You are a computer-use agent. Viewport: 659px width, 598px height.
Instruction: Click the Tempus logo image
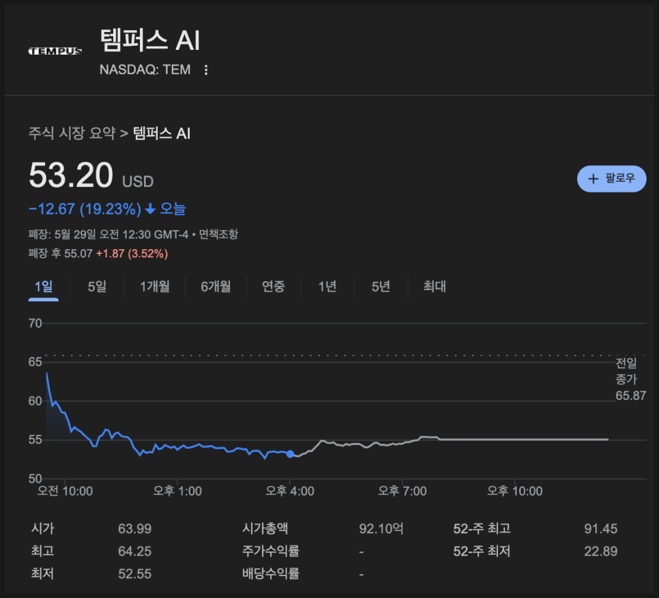pos(55,51)
